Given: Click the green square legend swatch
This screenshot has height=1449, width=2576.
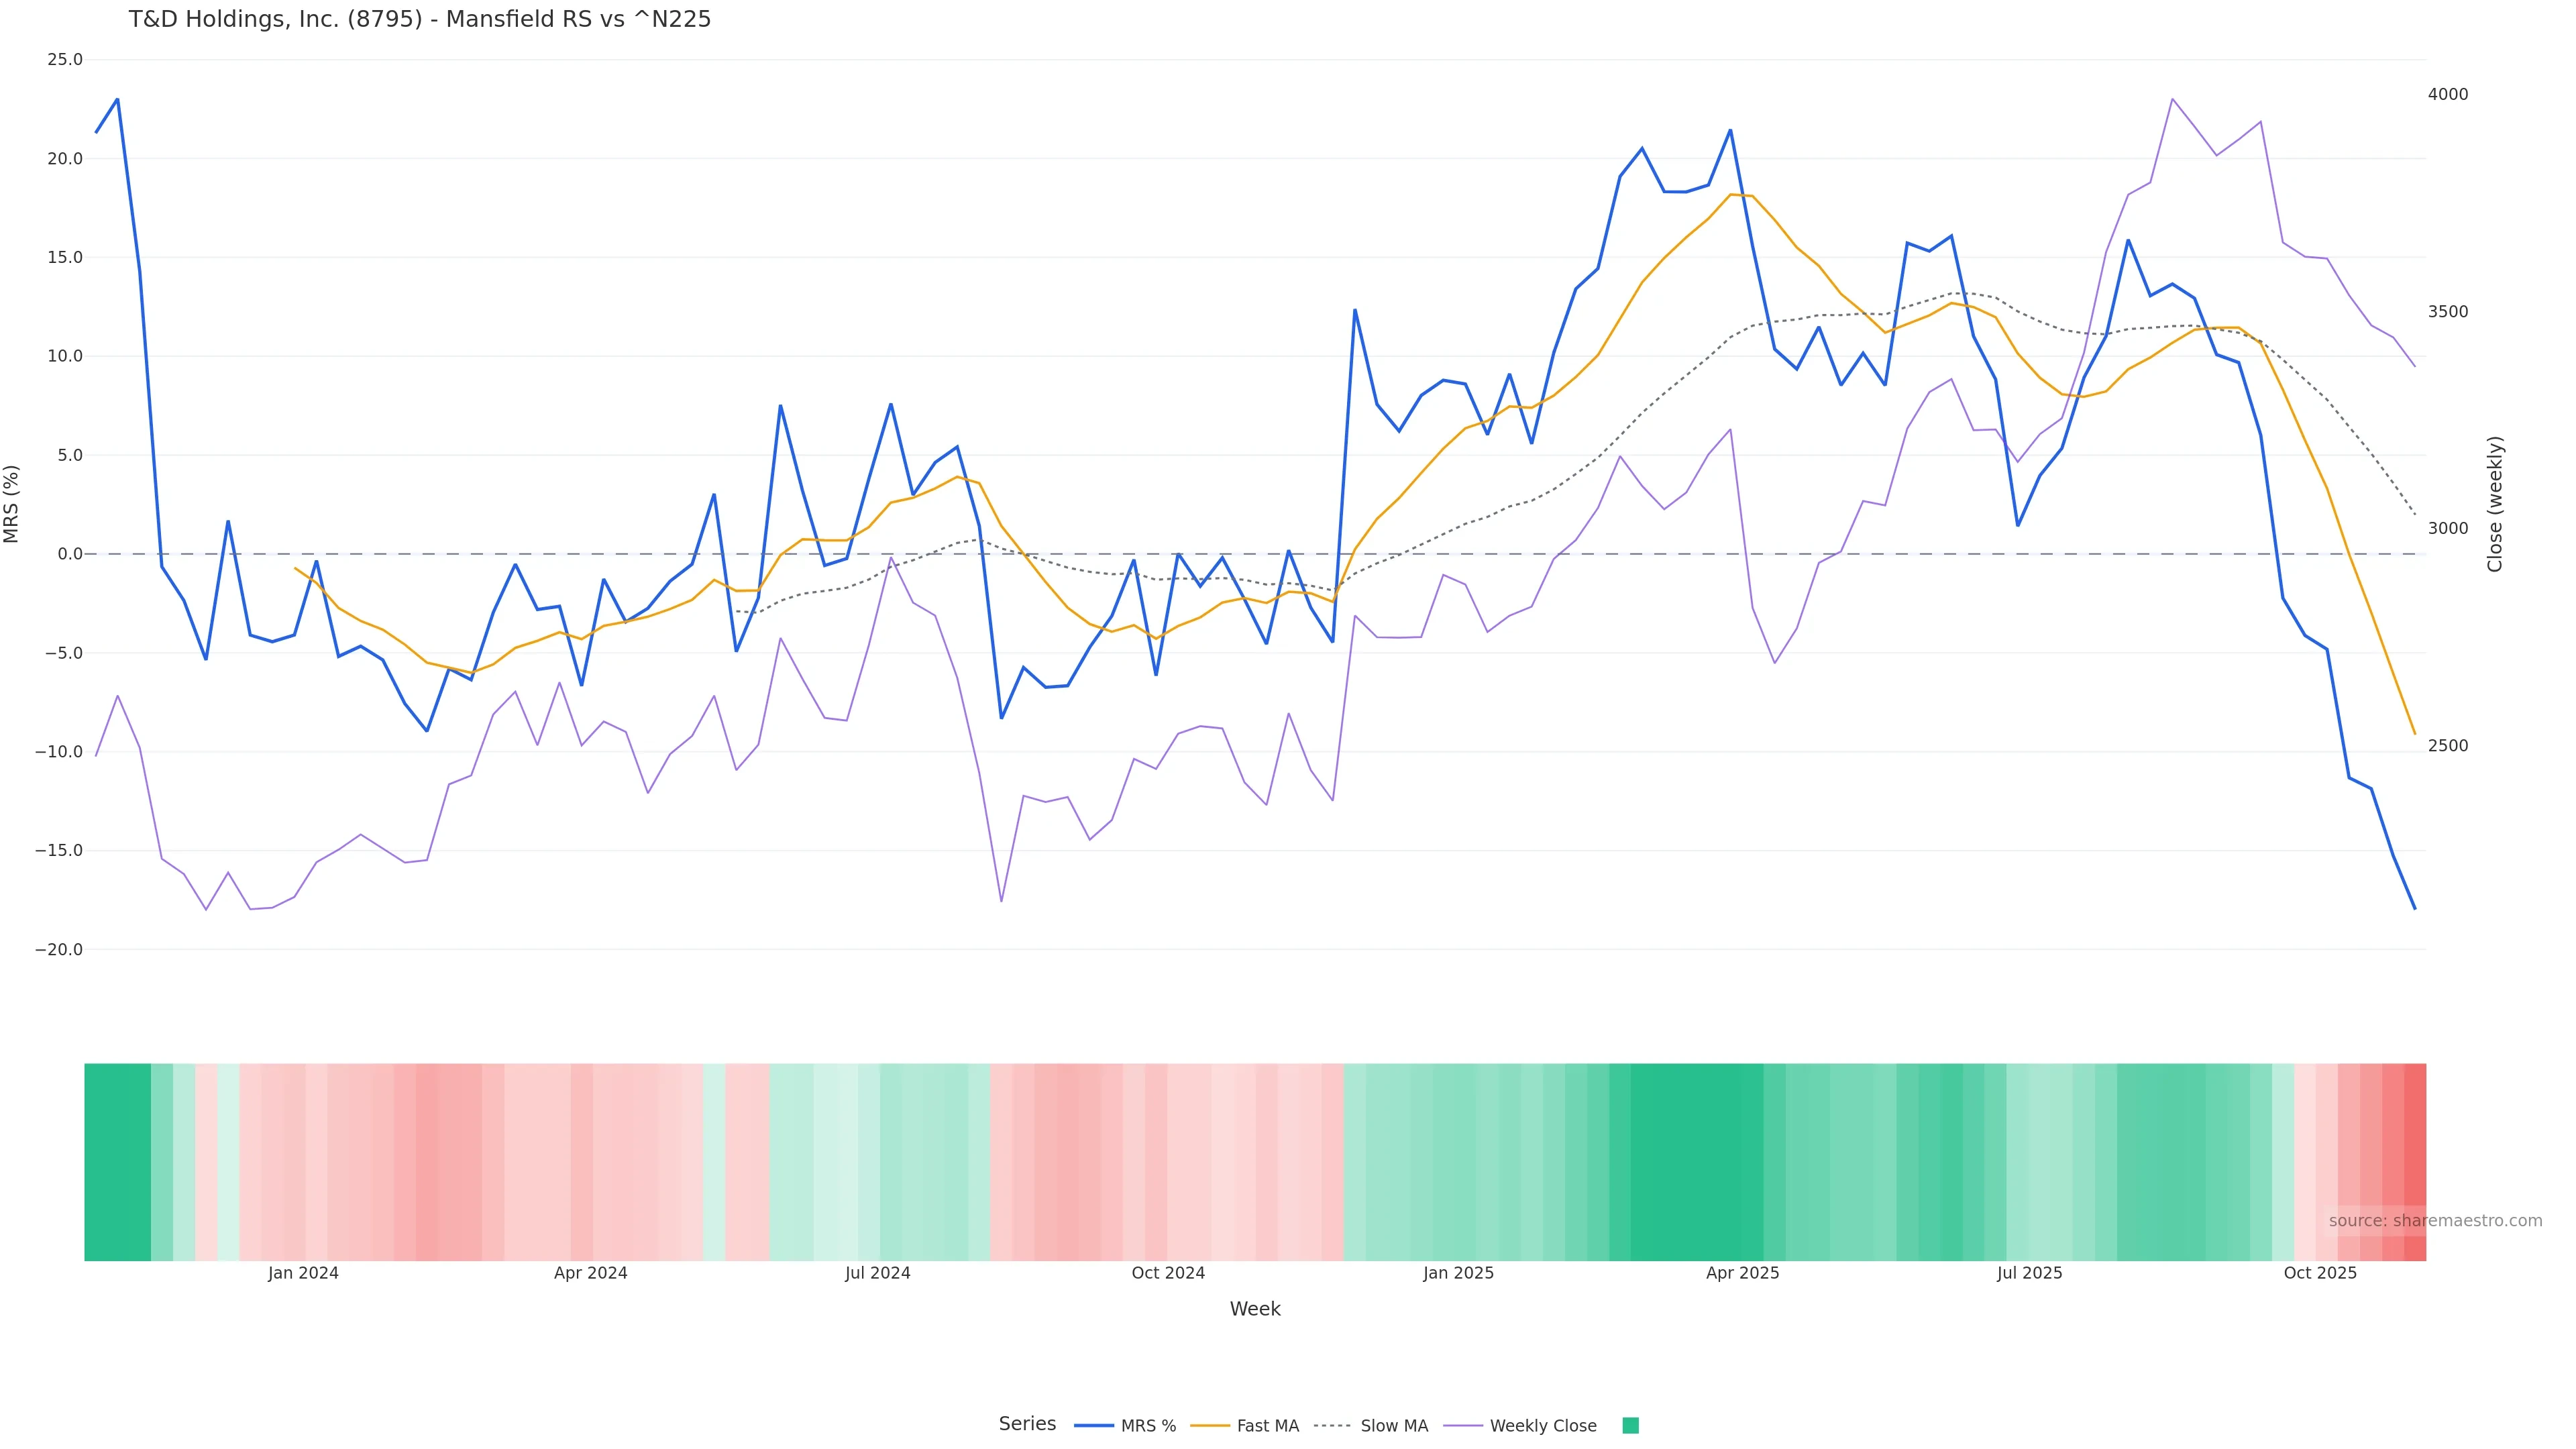Looking at the screenshot, I should point(1630,1426).
